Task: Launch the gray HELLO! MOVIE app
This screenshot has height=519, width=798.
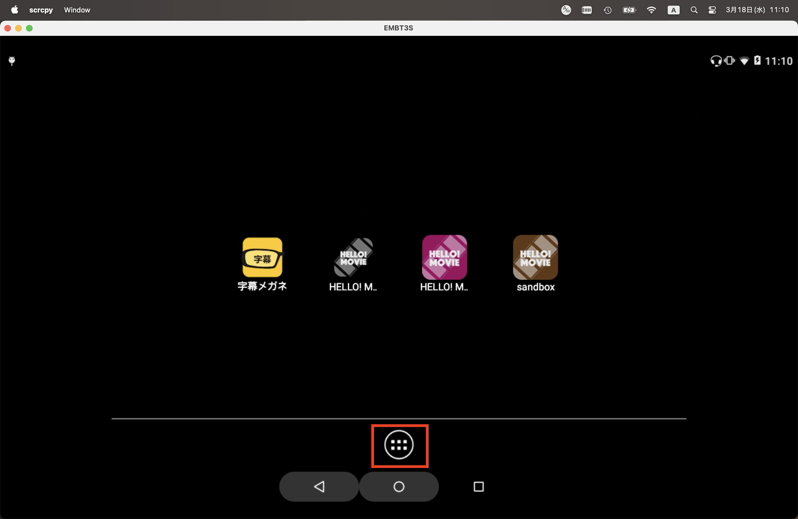Action: 353,258
